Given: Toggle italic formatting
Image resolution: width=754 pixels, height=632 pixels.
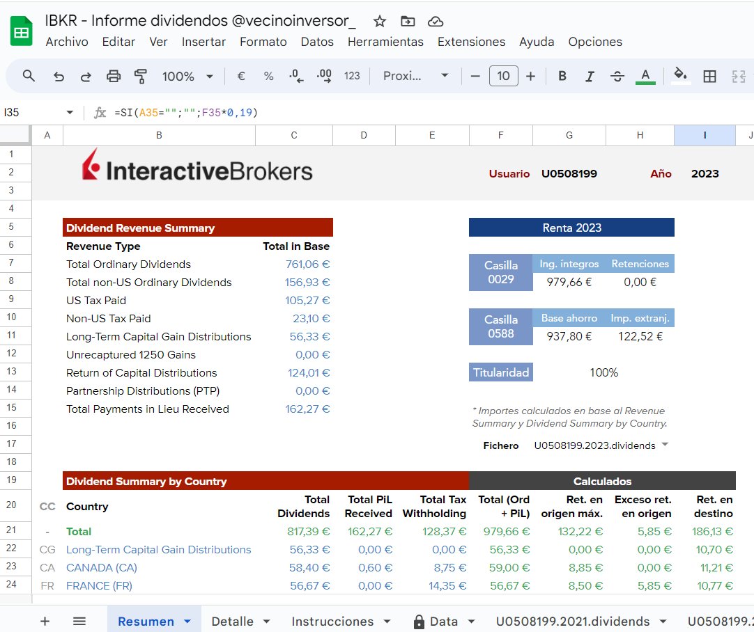Looking at the screenshot, I should (590, 76).
